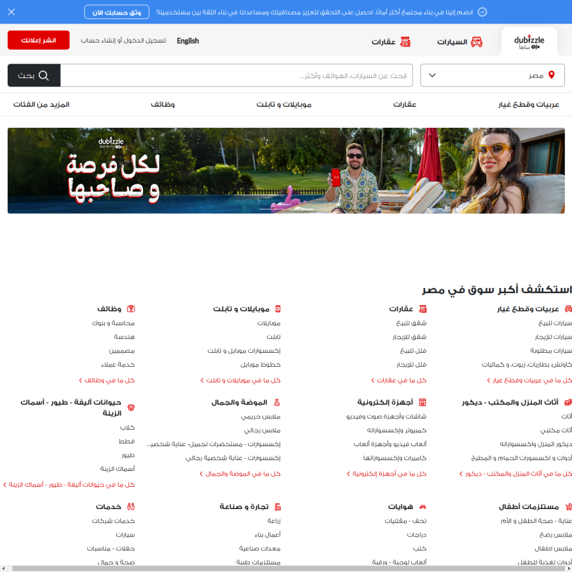Click the car icon beside السيارات
Image resolution: width=572 pixels, height=572 pixels.
pos(477,42)
